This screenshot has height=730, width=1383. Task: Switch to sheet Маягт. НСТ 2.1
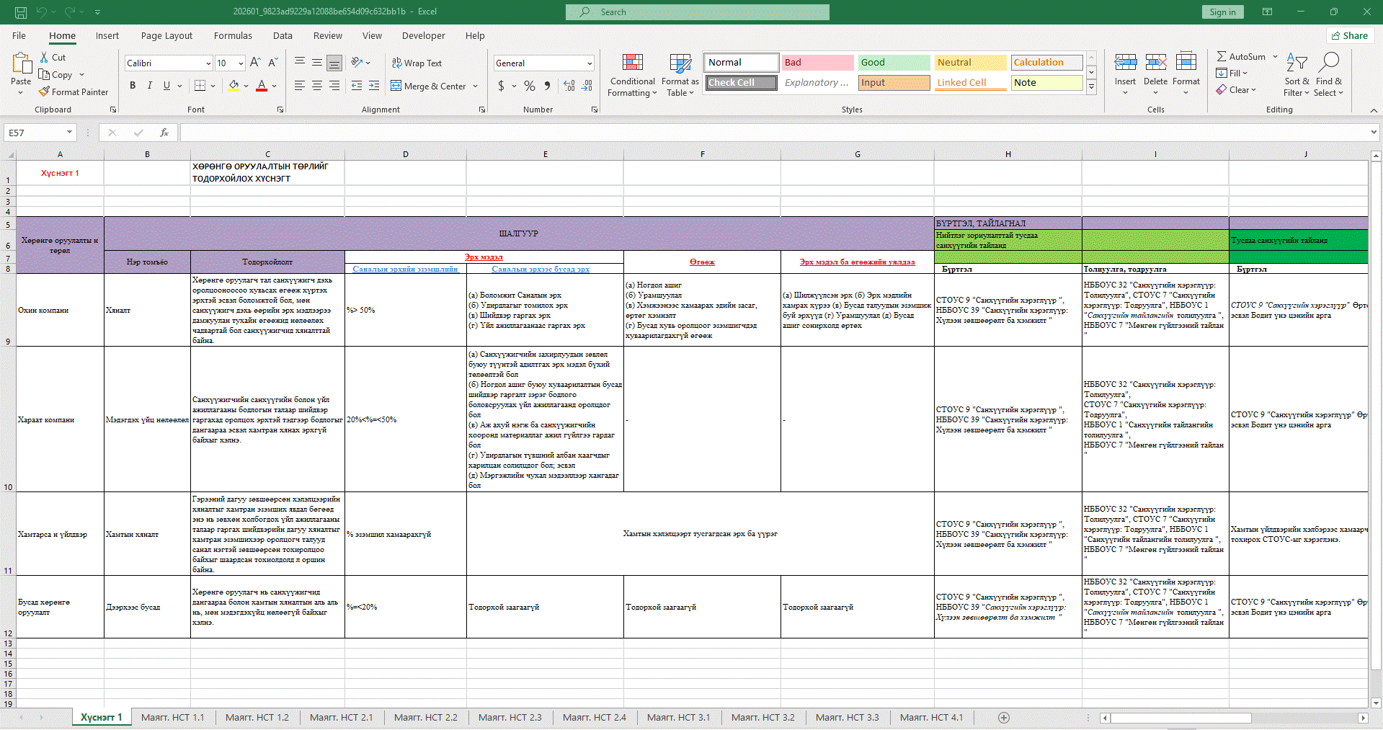coord(341,718)
